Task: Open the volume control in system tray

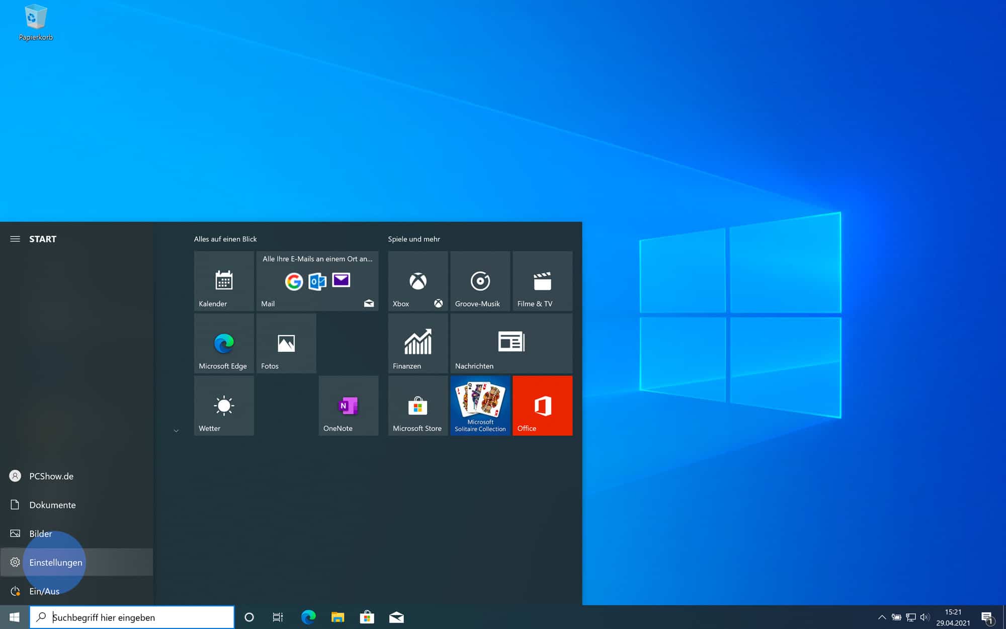Action: coord(925,617)
